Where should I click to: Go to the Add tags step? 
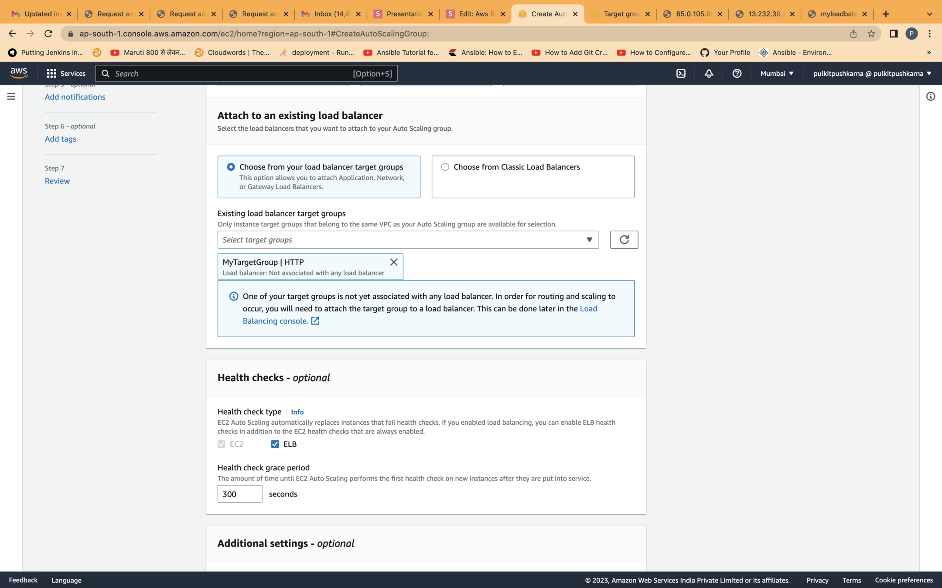[x=60, y=139]
